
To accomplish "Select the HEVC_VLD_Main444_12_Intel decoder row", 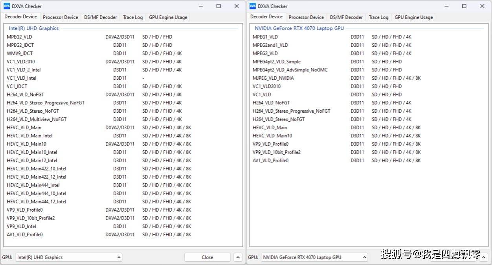I will click(123, 202).
